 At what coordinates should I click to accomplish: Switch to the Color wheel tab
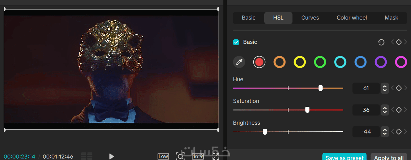click(352, 18)
